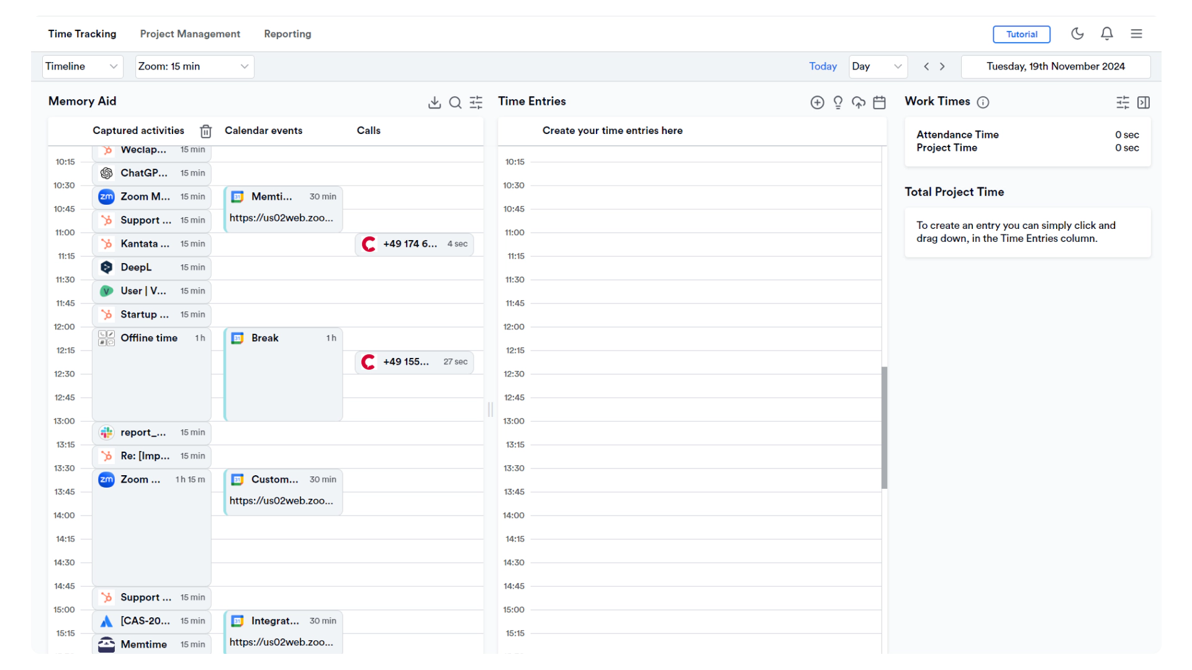The height and width of the screenshot is (670, 1192).
Task: Jump to Today link
Action: click(x=823, y=66)
